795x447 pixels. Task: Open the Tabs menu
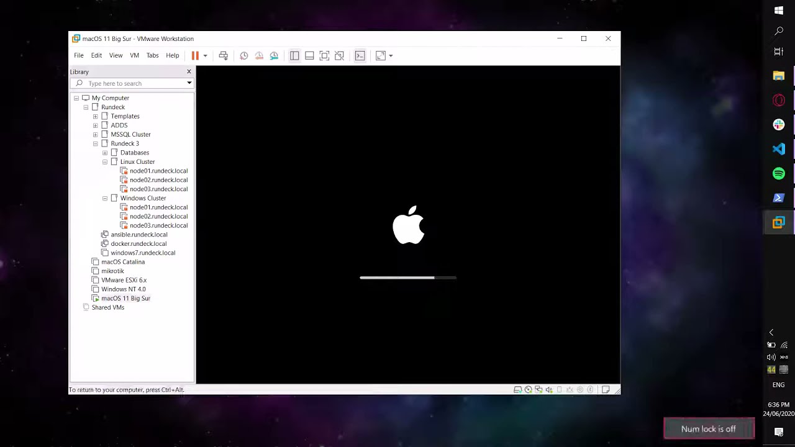pos(153,55)
